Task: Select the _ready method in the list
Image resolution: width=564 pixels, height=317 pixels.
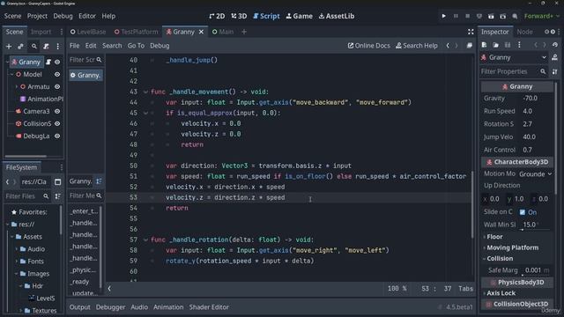Action: pos(80,282)
